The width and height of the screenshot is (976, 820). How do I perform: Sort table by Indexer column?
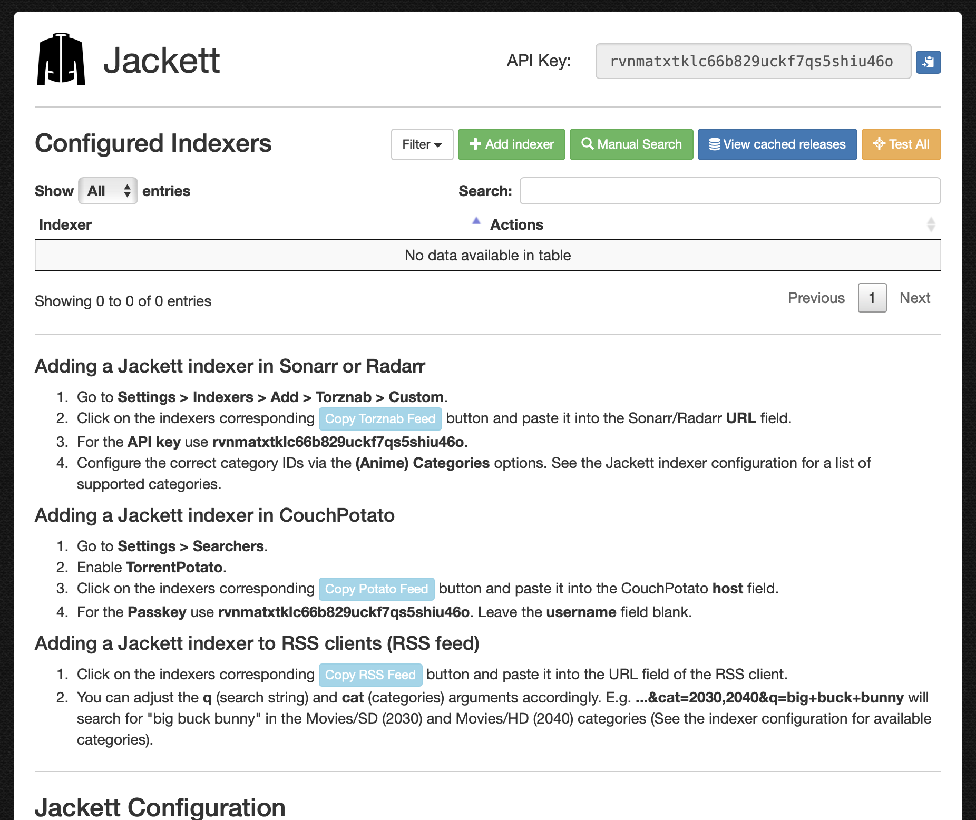260,224
